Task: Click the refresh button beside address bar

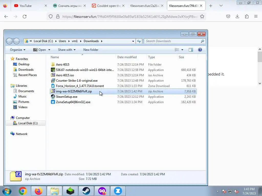Action: coord(139,41)
